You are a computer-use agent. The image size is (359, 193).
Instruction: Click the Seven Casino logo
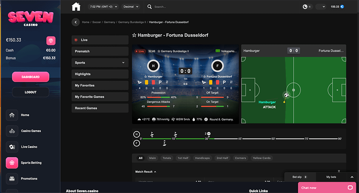[31, 18]
